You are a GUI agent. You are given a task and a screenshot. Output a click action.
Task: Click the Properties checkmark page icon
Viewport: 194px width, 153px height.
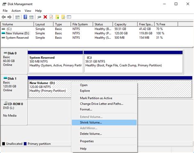pos(51,17)
